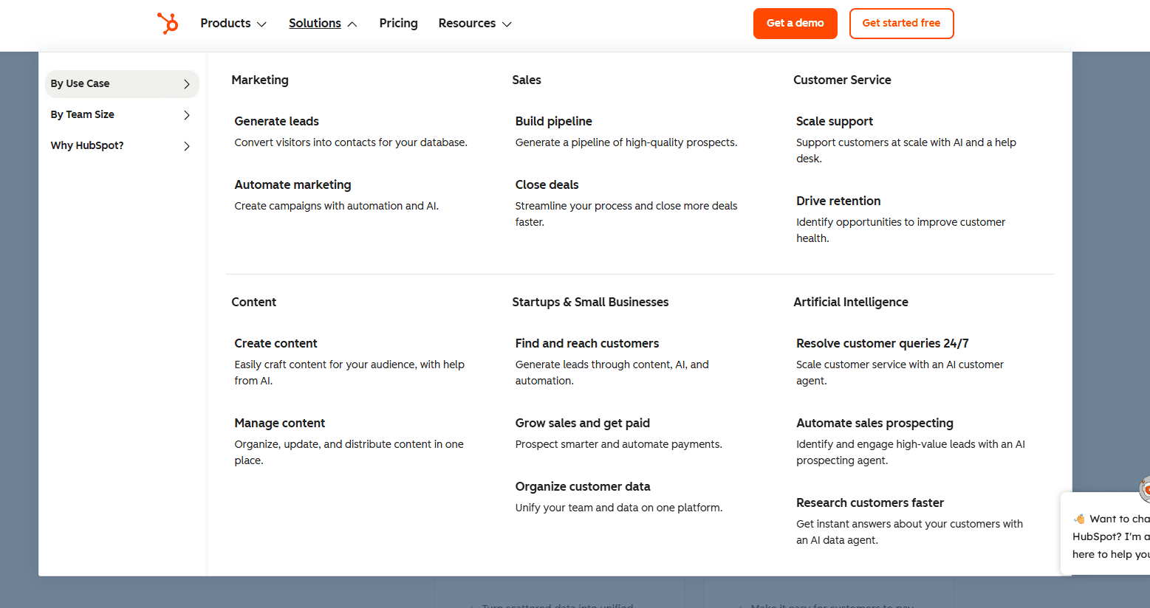Viewport: 1150px width, 608px height.
Task: Open the Scale support link
Action: pos(834,121)
